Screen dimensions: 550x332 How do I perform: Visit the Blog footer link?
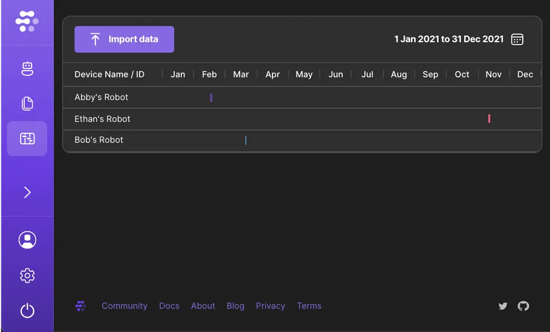235,306
